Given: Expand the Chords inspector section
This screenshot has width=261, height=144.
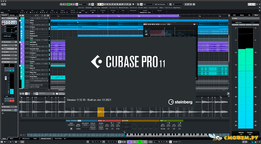Looking at the screenshot, I should pos(9,45).
